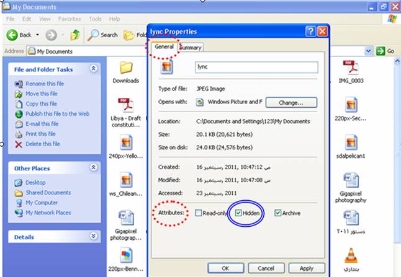Click the red X delete icon in tasks
The width and height of the screenshot is (401, 277).
(x=19, y=144)
